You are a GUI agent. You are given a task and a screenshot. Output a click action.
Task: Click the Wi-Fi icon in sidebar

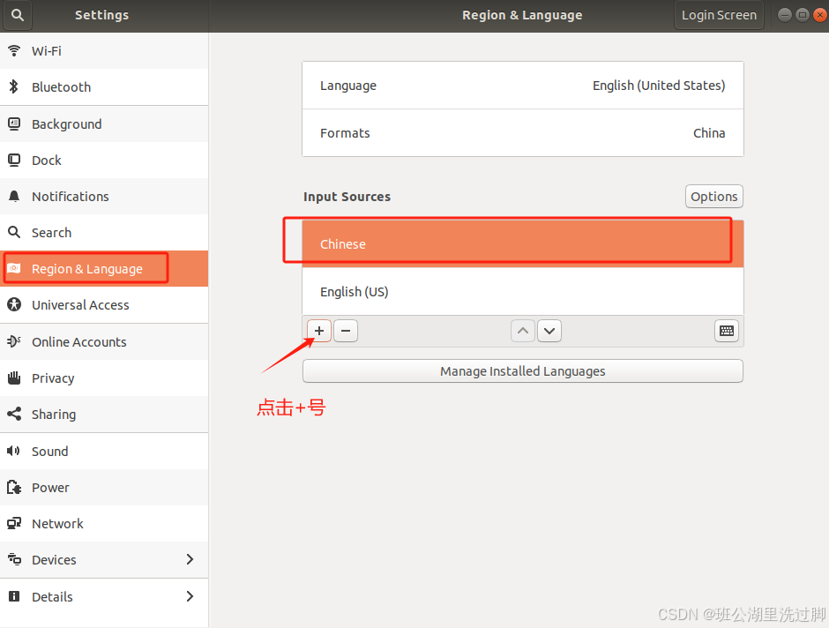14,51
